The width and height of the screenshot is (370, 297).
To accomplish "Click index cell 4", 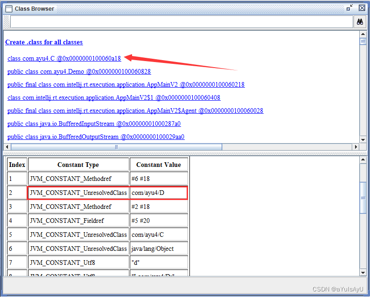I will point(17,221).
